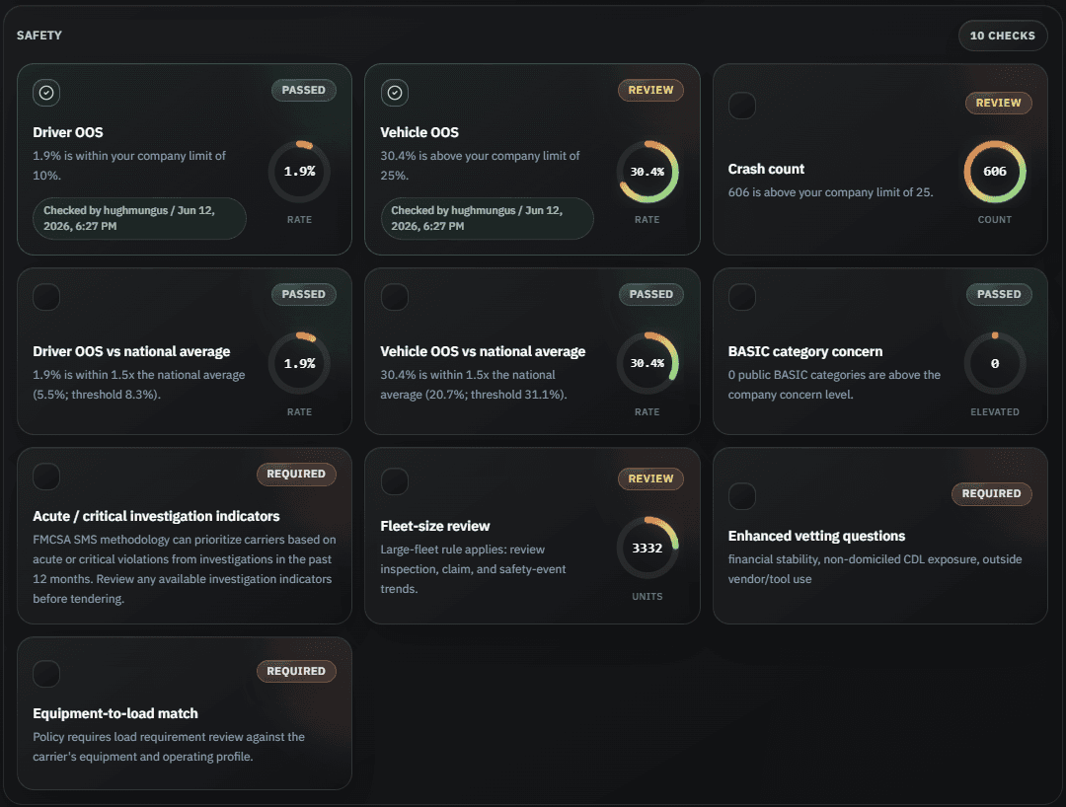
Task: Uncheck the Driver OOS check circle
Action: click(x=46, y=93)
